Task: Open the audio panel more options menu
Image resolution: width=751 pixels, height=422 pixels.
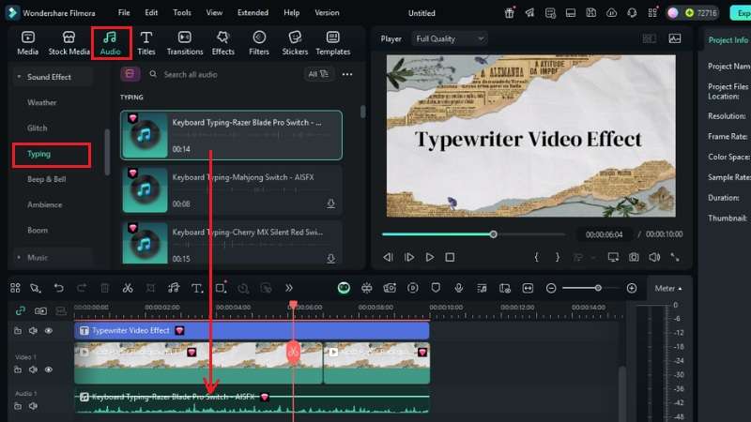Action: pos(347,74)
